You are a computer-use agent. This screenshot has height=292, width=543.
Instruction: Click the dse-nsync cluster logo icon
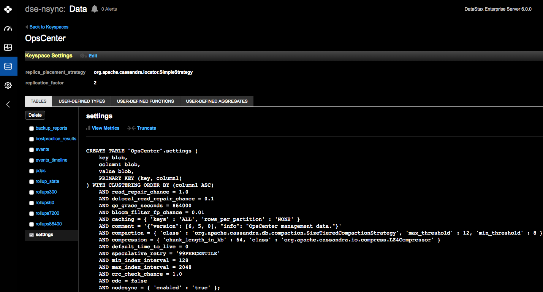pyautogui.click(x=8, y=9)
